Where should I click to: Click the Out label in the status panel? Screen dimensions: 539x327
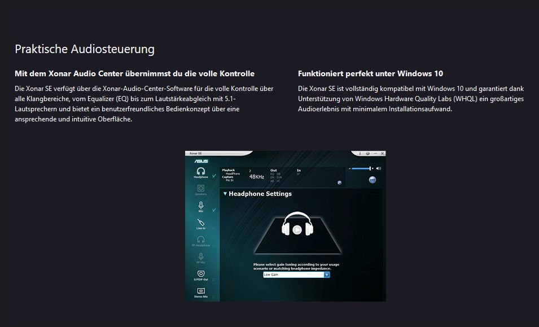pos(274,171)
